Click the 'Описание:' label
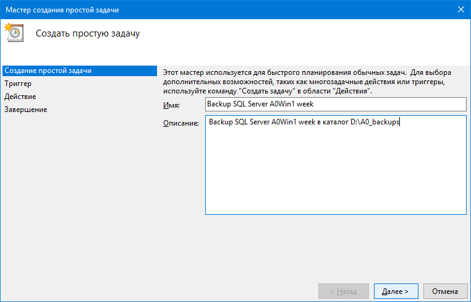 tap(181, 123)
